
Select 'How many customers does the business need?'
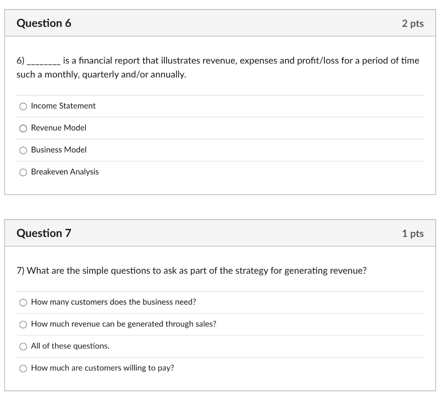point(23,302)
